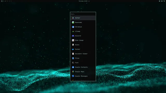Click the rightmost tray icon in the top bar
The image size is (166, 93).
coord(164,1)
